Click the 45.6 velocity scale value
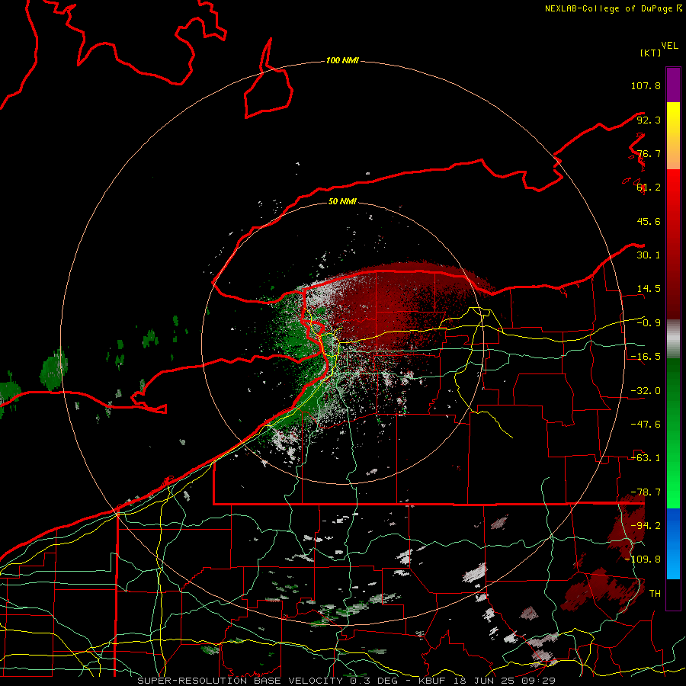The height and width of the screenshot is (686, 686). point(649,221)
